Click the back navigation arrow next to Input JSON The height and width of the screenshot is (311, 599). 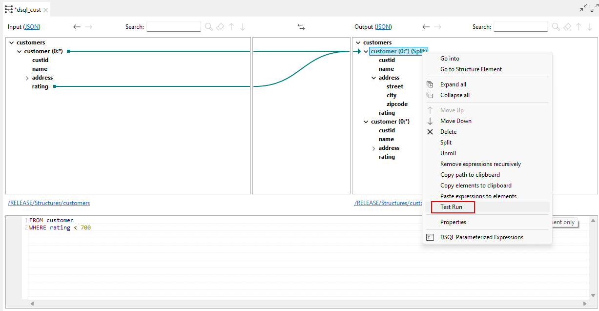point(77,27)
